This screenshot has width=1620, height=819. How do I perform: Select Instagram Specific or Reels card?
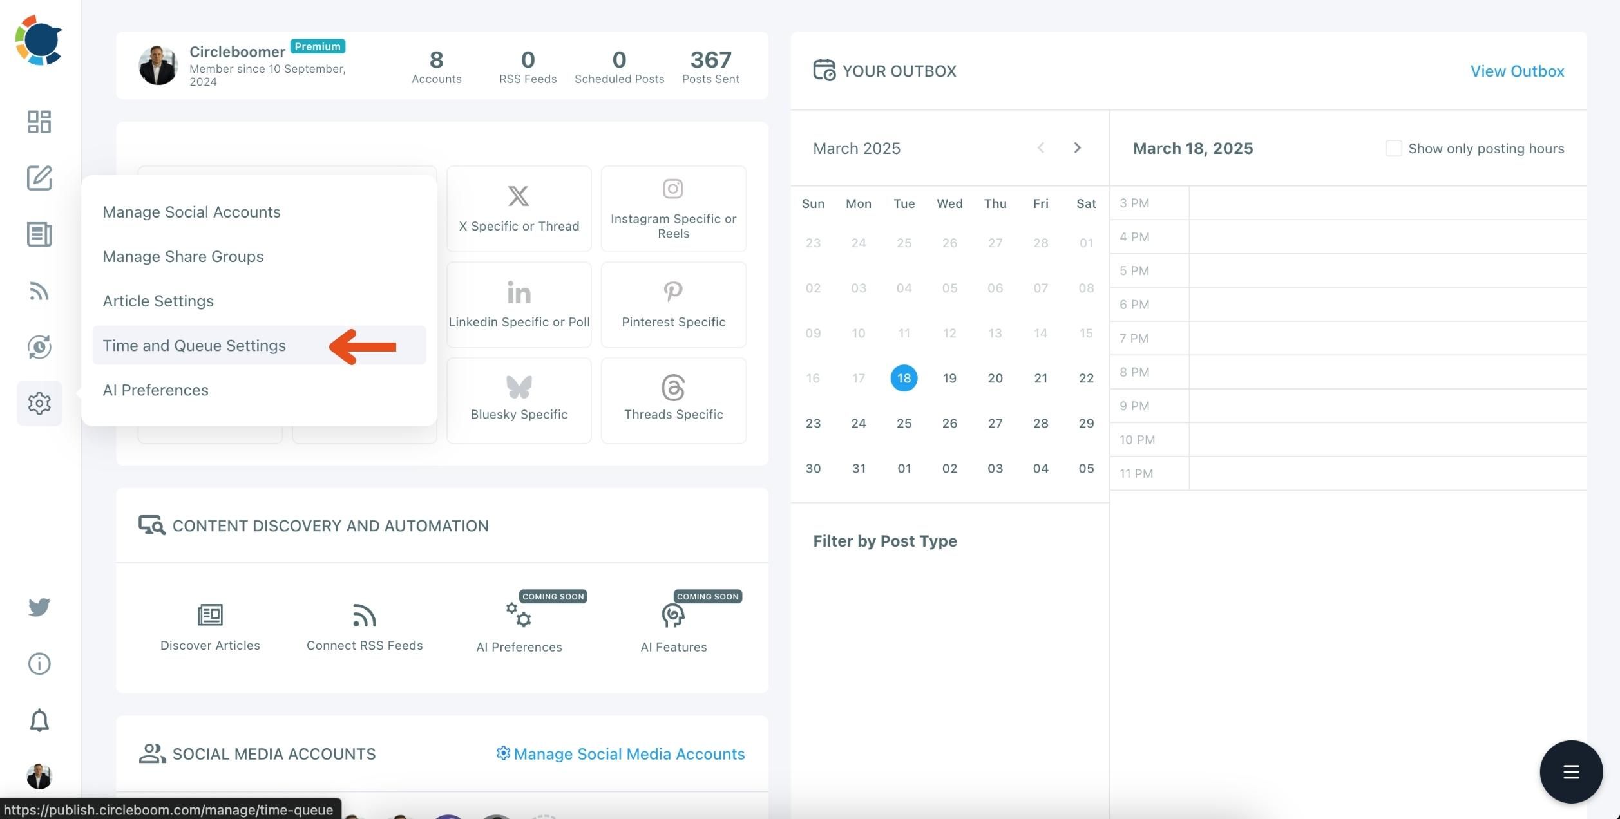click(674, 209)
